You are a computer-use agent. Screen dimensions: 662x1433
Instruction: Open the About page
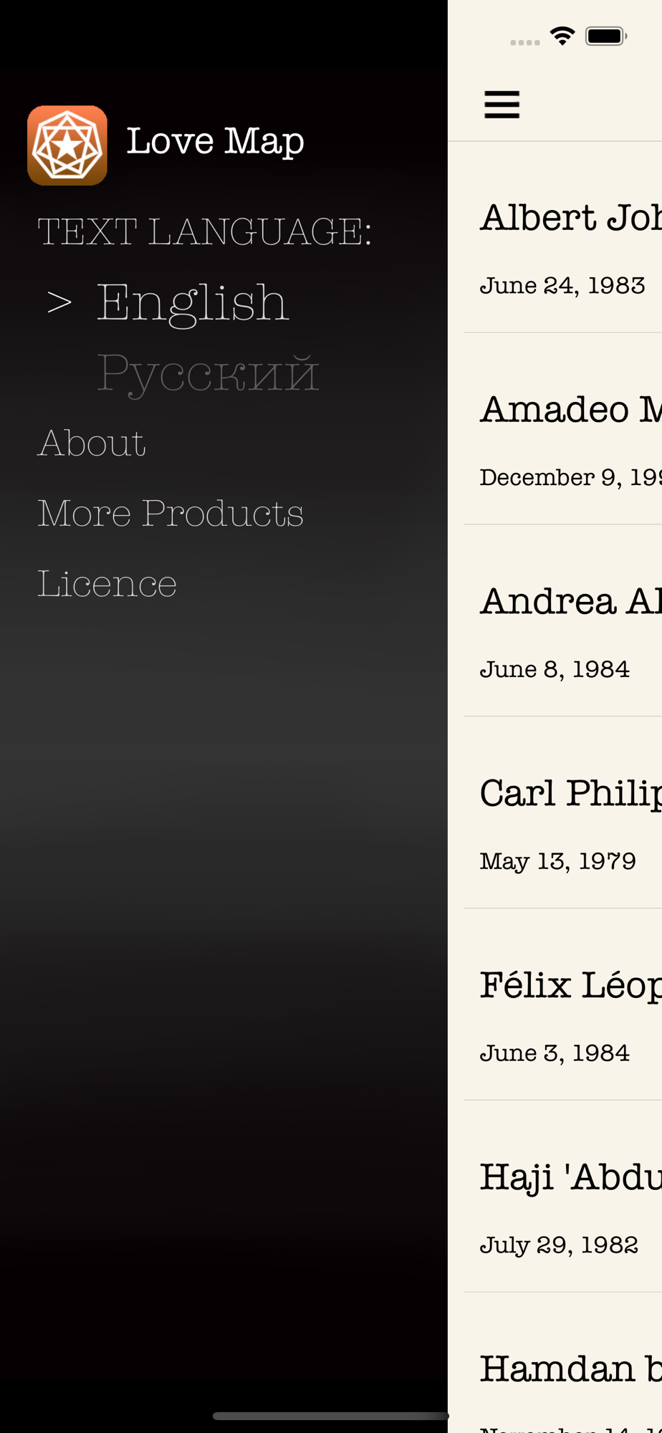92,443
